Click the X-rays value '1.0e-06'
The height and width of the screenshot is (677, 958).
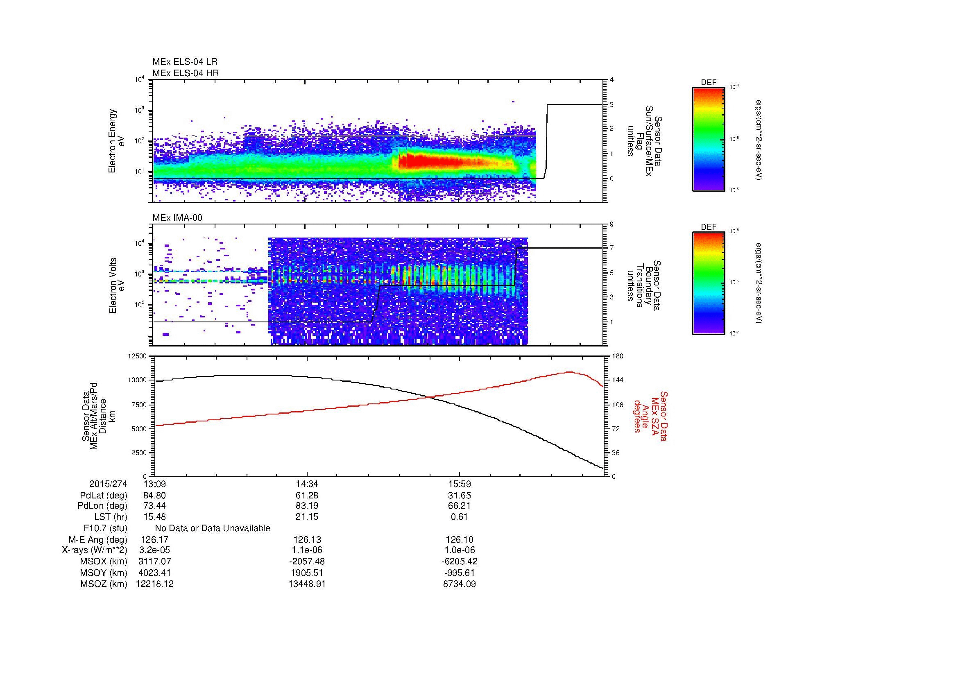point(460,550)
